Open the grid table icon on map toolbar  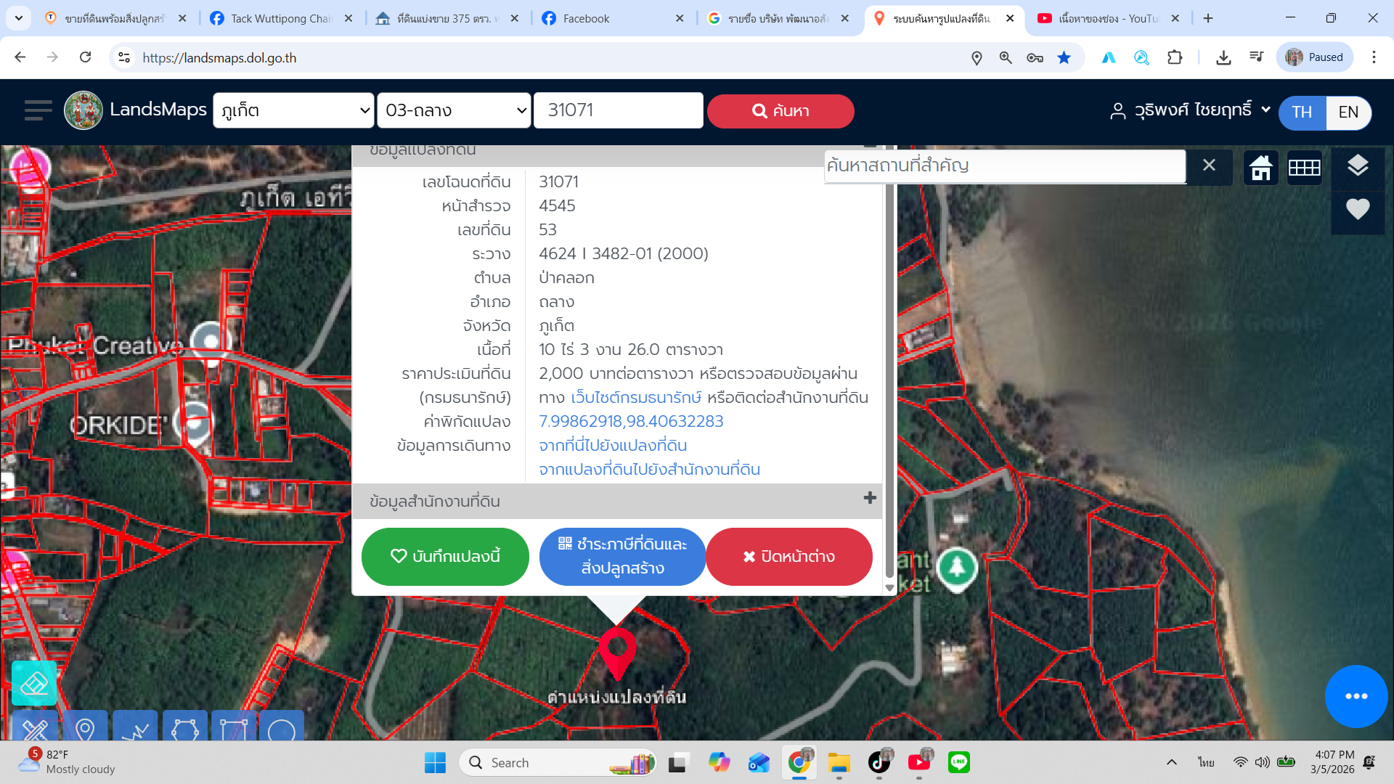tap(1305, 168)
